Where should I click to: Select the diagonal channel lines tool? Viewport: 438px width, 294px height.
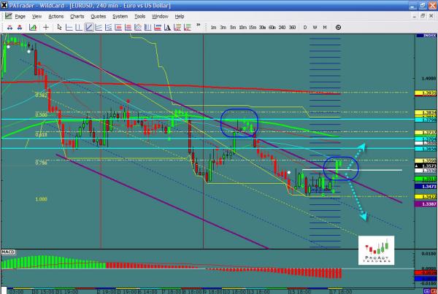pos(138,28)
